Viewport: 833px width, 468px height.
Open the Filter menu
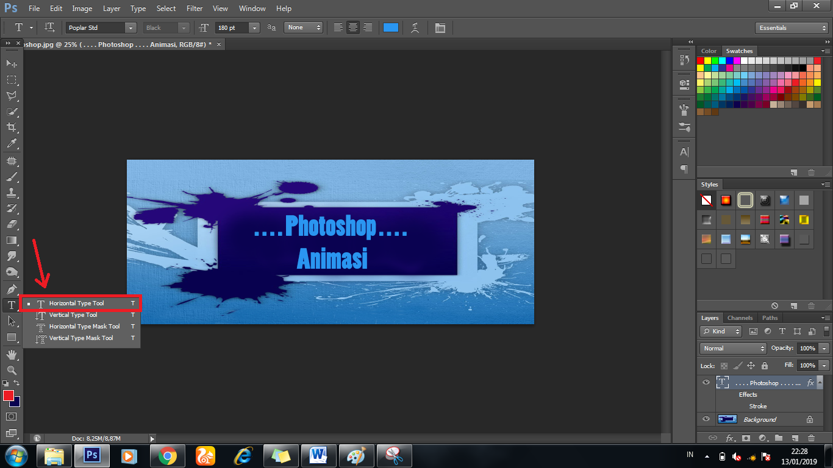[194, 8]
